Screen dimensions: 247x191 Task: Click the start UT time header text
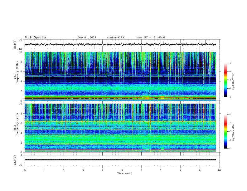click(x=151, y=37)
